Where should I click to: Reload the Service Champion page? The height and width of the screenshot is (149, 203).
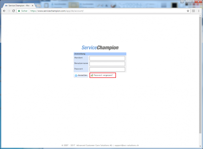[x=13, y=11]
